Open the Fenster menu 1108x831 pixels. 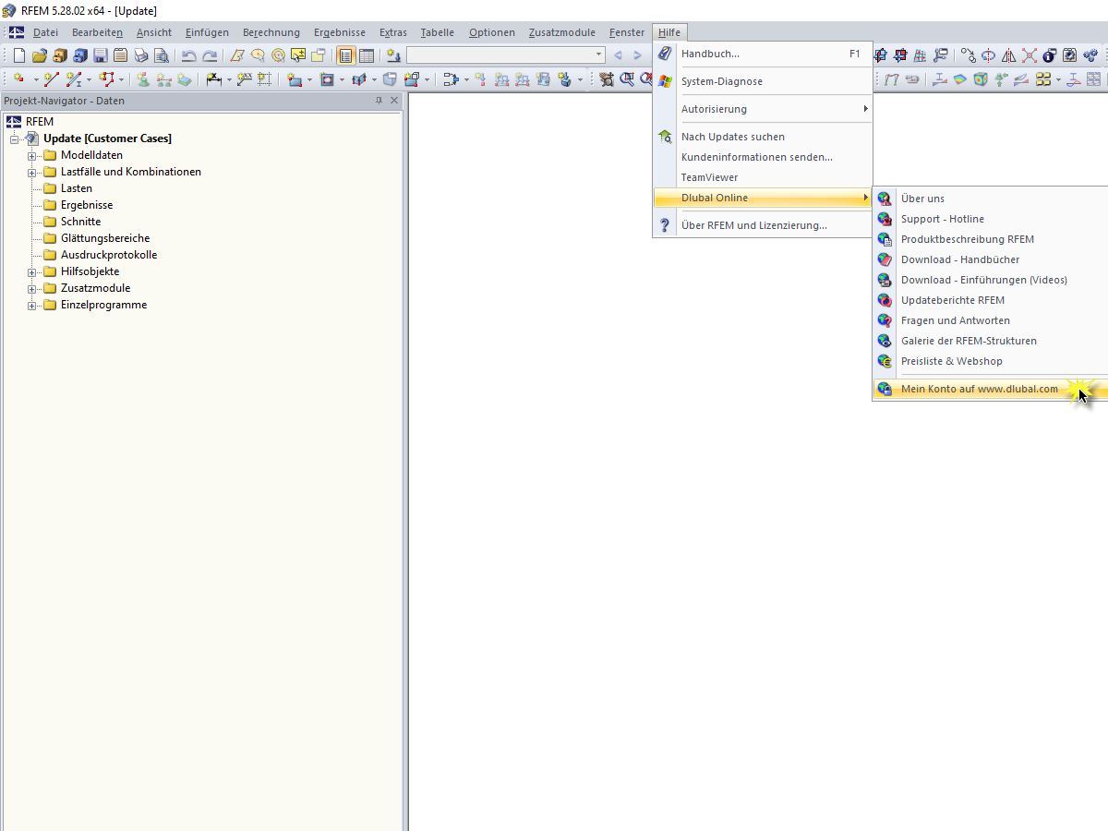click(x=627, y=32)
